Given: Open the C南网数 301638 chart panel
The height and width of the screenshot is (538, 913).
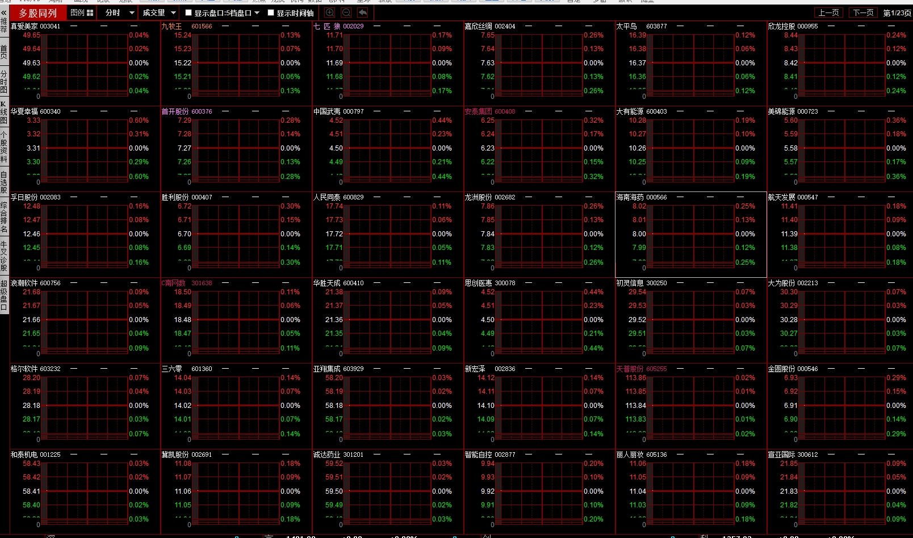Looking at the screenshot, I should (x=236, y=320).
